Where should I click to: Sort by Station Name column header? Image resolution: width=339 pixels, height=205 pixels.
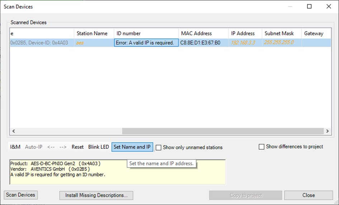coord(92,33)
